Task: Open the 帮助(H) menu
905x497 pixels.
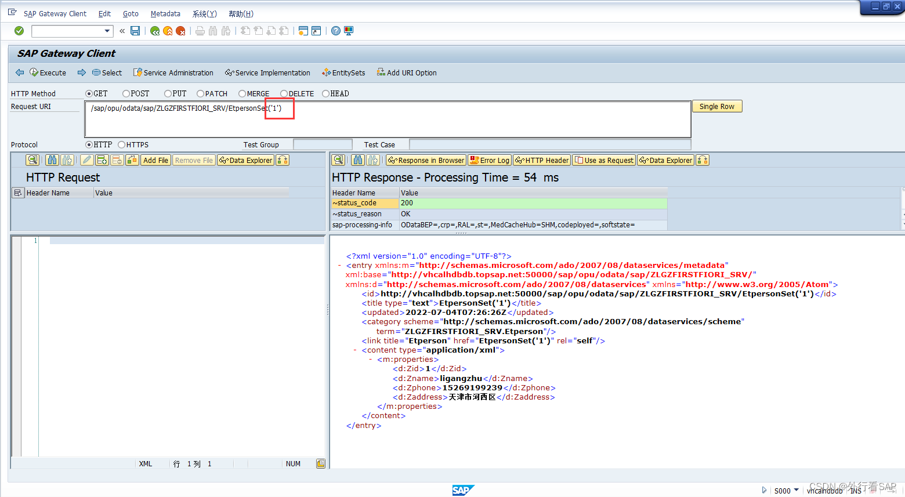Action: [x=241, y=13]
